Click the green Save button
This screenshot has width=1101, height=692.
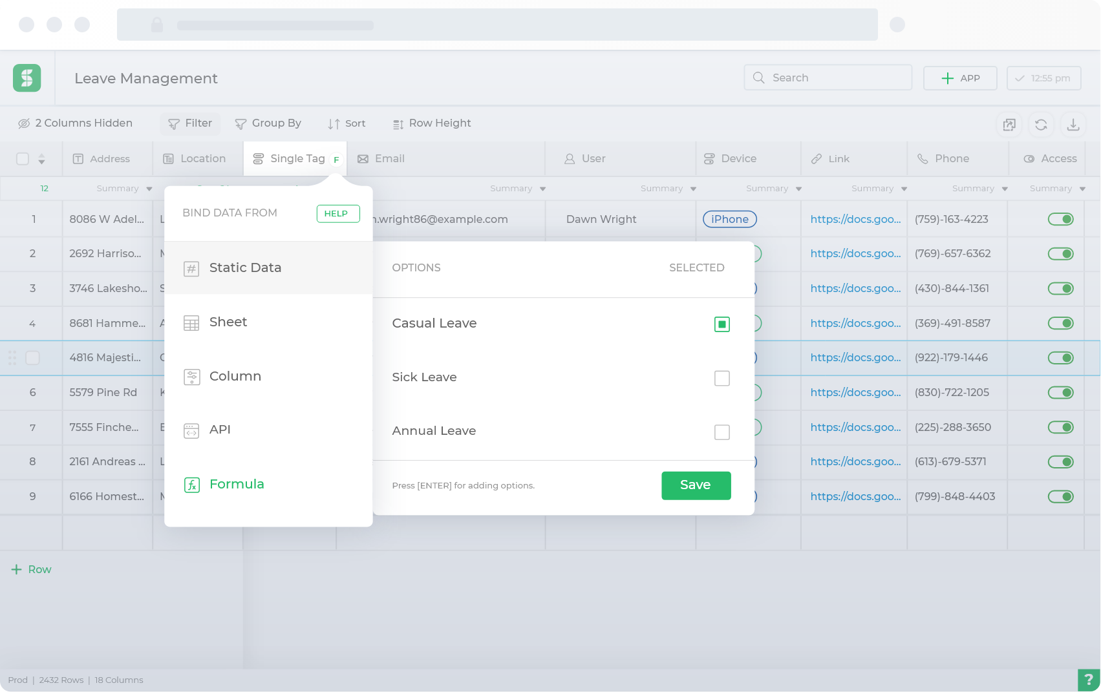click(x=696, y=486)
